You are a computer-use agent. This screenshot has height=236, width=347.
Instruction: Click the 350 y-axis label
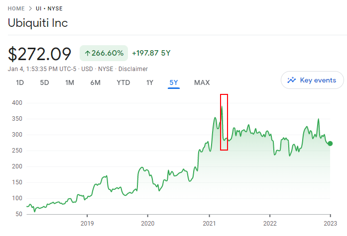click(x=17, y=119)
